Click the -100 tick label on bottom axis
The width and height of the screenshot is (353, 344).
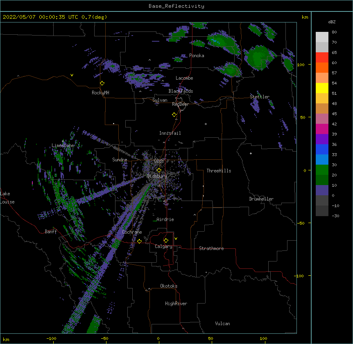pyautogui.click(x=51, y=338)
